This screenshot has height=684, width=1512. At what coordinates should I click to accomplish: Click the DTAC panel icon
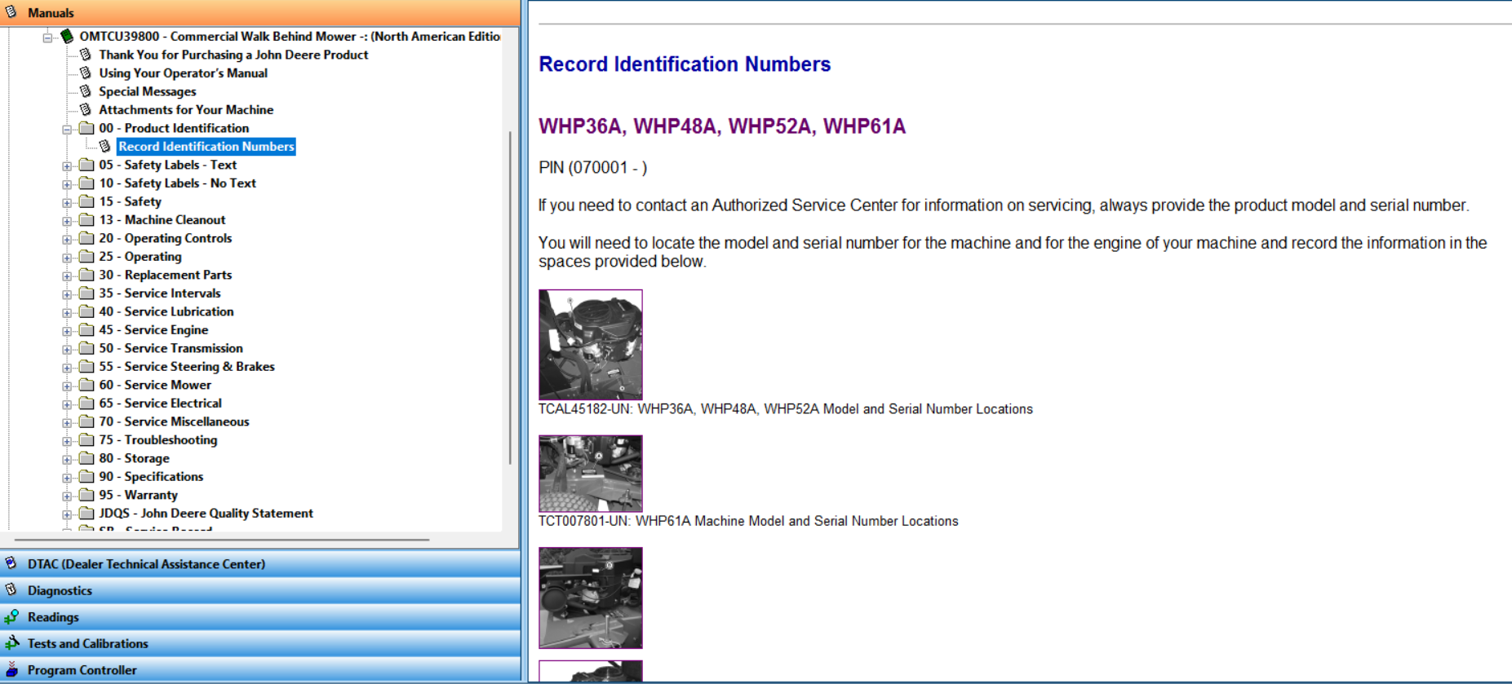pos(11,563)
